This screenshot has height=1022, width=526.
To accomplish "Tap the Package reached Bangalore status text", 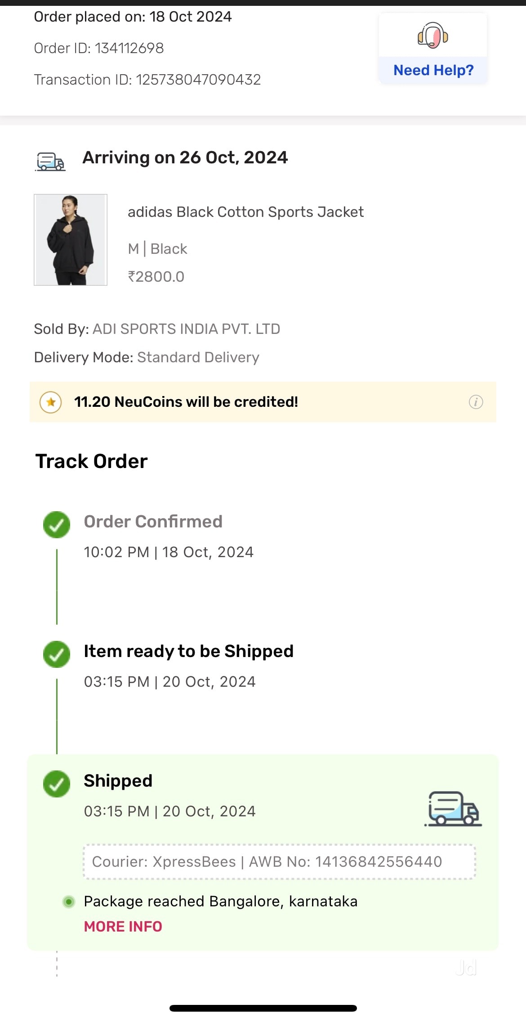I will (220, 901).
